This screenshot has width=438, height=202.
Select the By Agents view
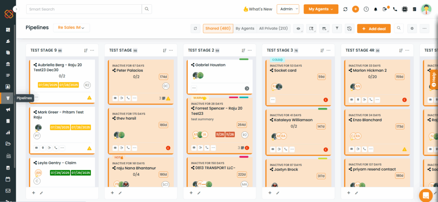(x=245, y=29)
